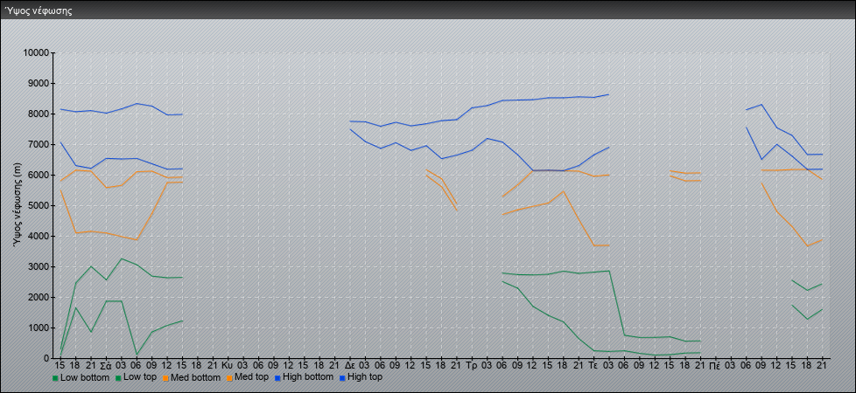Click the 5000 y-axis value
Screen dimensions: 856x393
pos(39,205)
